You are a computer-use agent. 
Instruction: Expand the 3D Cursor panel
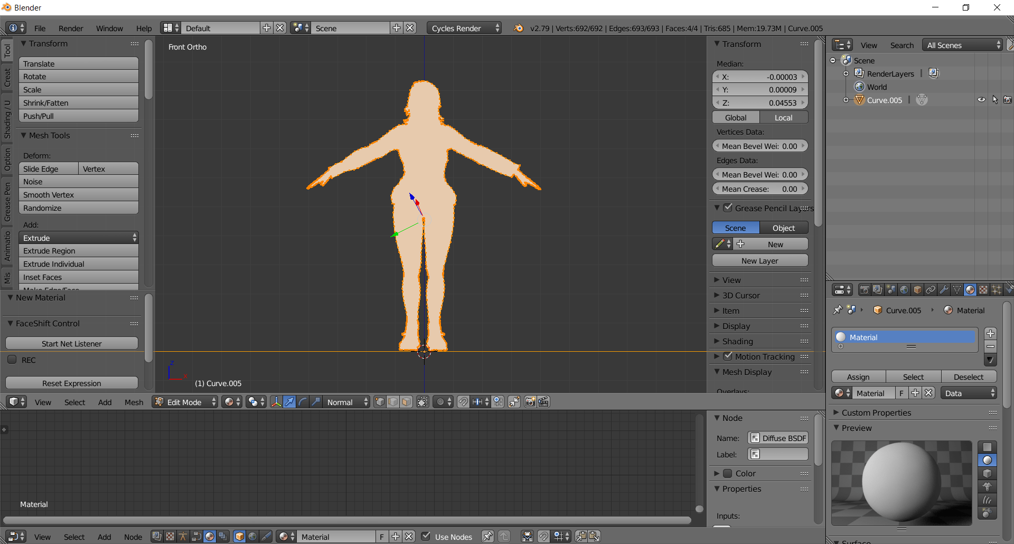click(x=740, y=295)
